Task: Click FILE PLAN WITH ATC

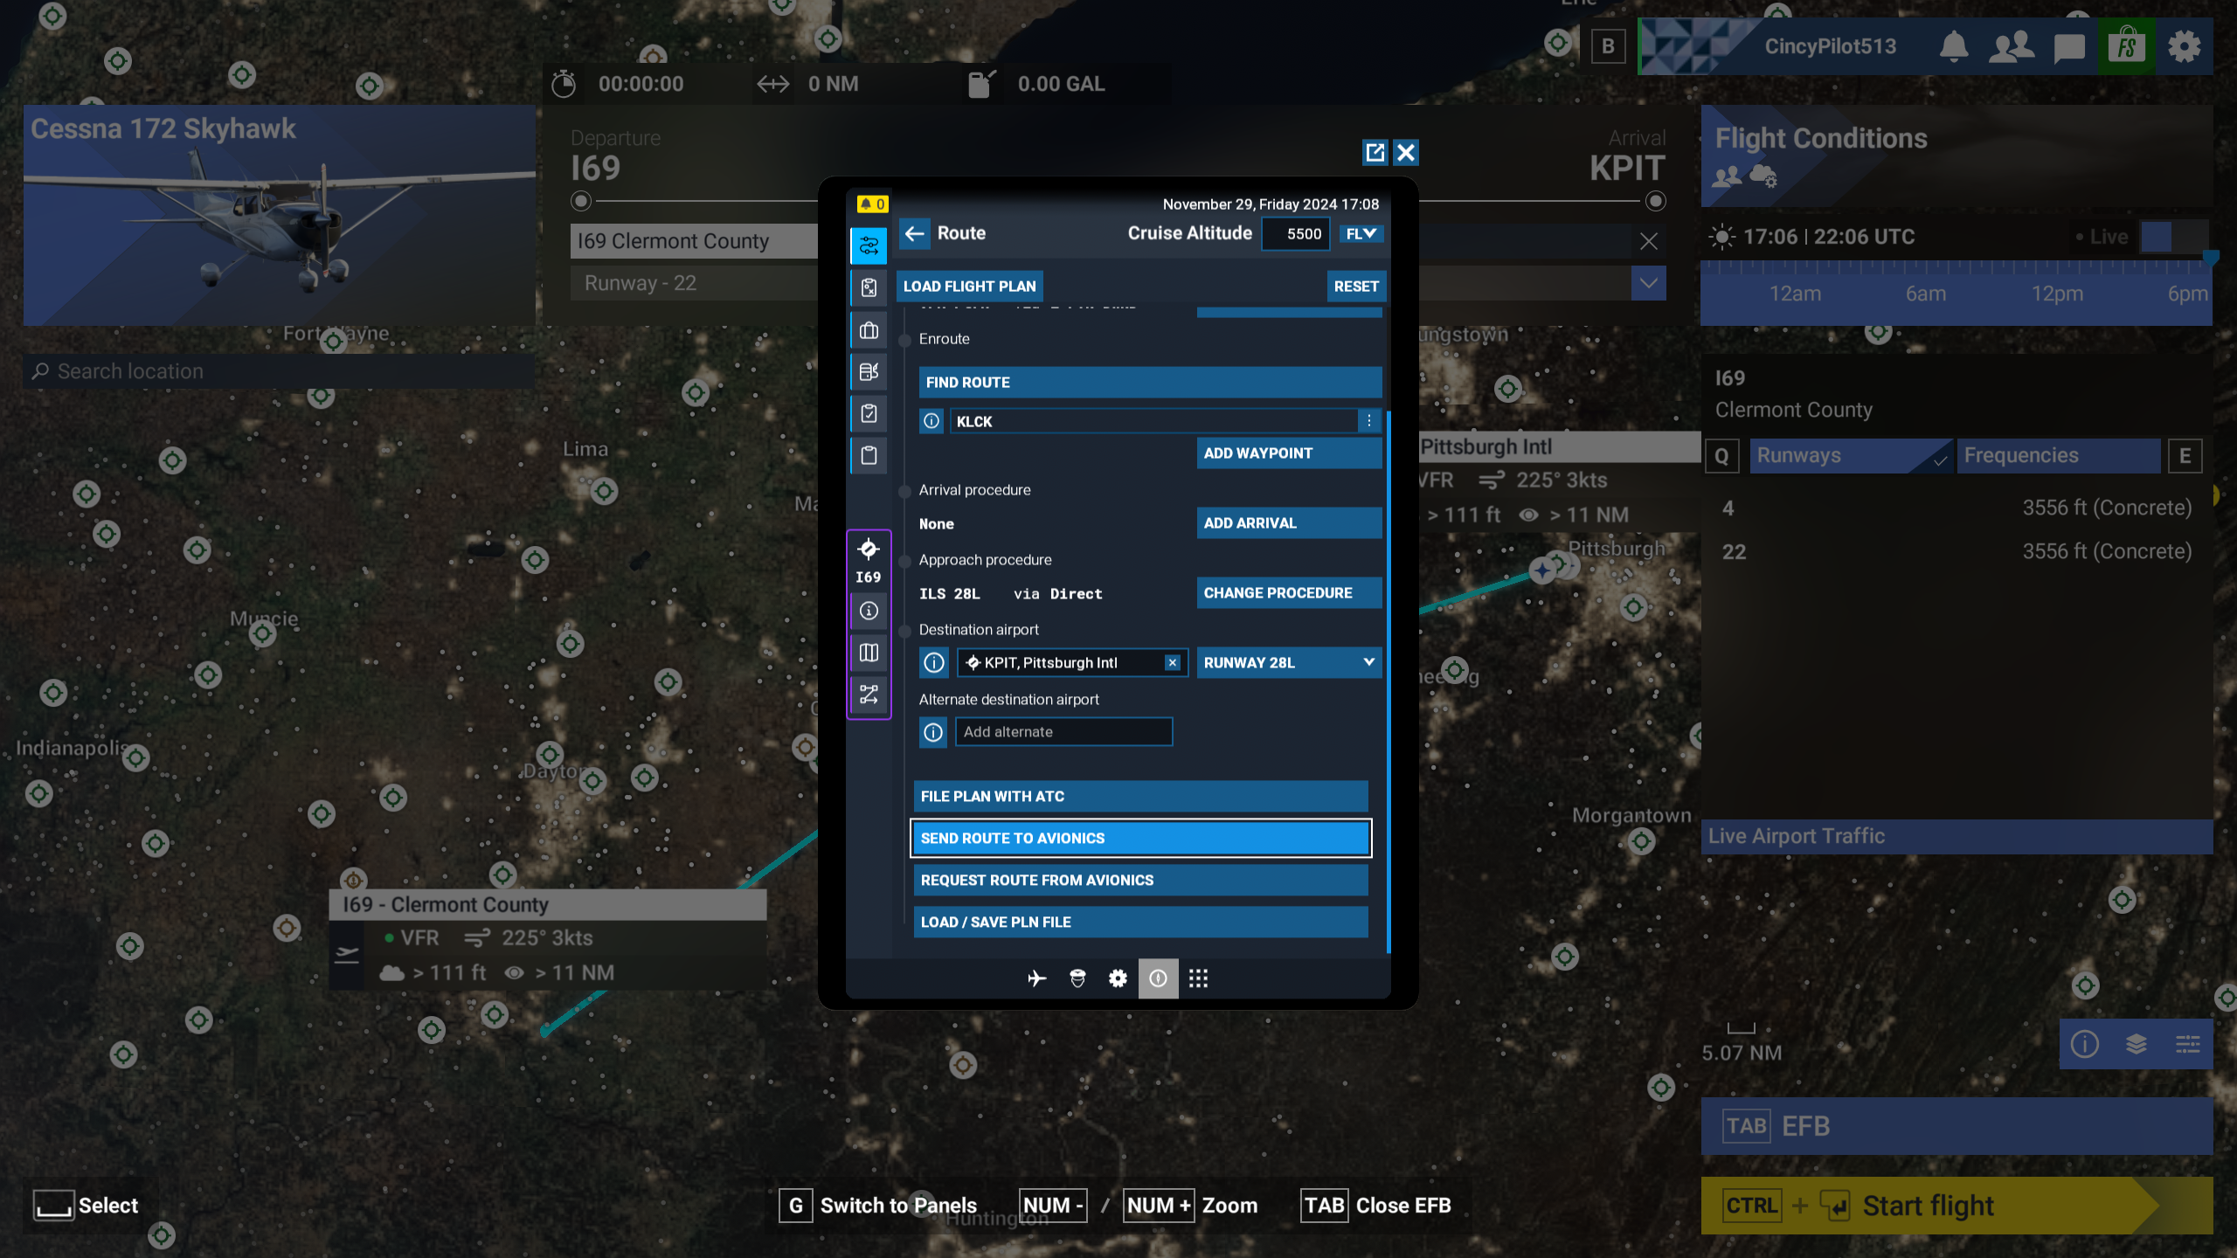Action: tap(1140, 797)
